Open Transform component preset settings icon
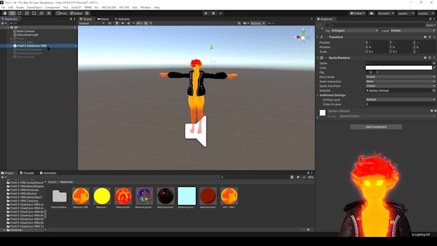This screenshot has height=246, width=437. point(429,37)
